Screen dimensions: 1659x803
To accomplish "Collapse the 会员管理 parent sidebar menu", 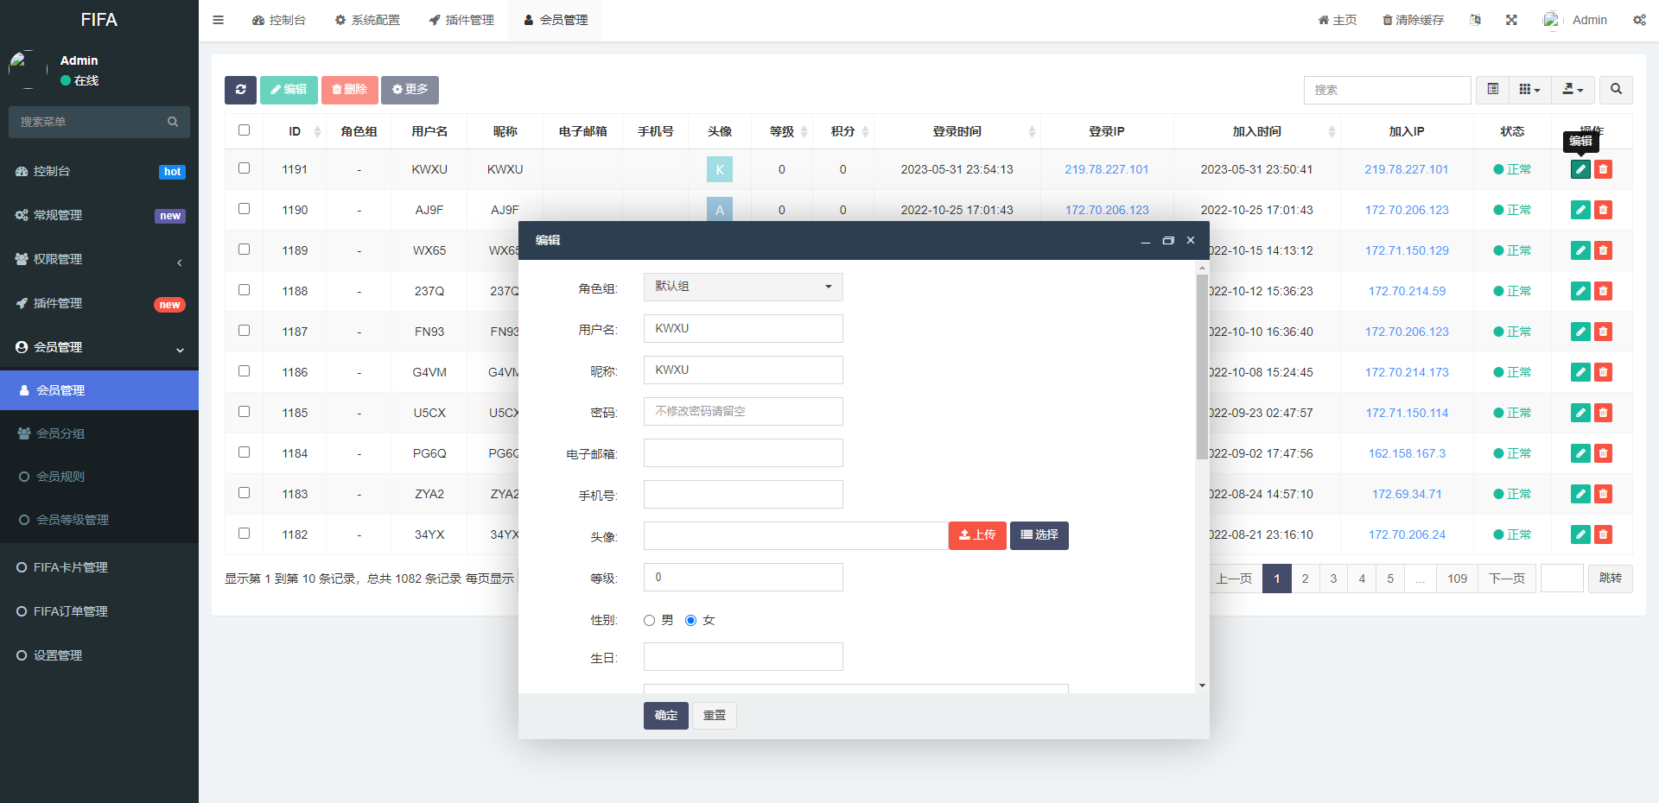I will (99, 347).
